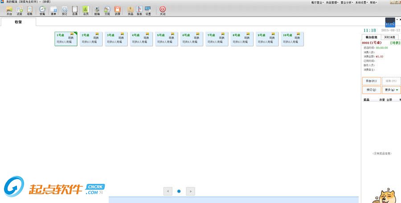Click the 数量 column header
Screen dimensions: 401x203
(x=382, y=100)
